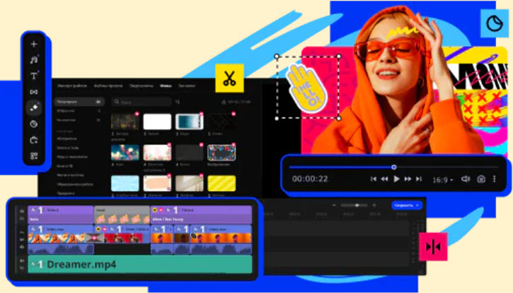Switch to the Импорт файлов tab
Screen dimensions: 513x293
tap(72, 86)
